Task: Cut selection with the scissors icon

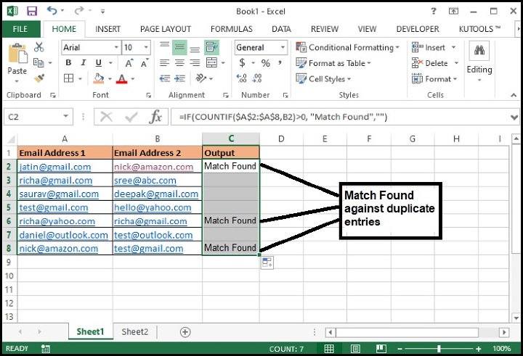Action: pos(39,47)
